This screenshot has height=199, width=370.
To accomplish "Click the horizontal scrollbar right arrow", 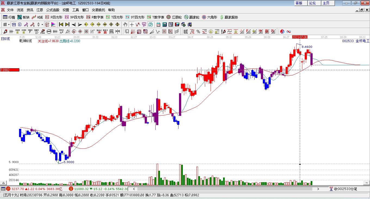I will click(x=318, y=189).
